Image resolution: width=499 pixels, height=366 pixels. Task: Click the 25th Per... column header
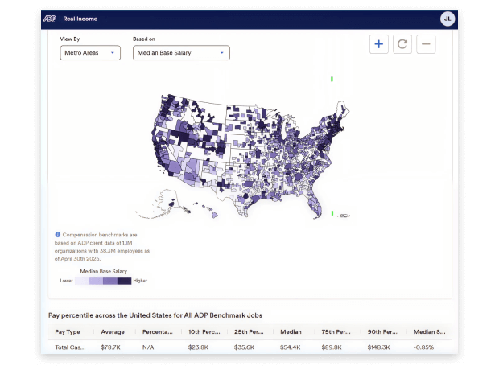coord(249,331)
